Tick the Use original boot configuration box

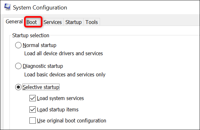pos(33,121)
